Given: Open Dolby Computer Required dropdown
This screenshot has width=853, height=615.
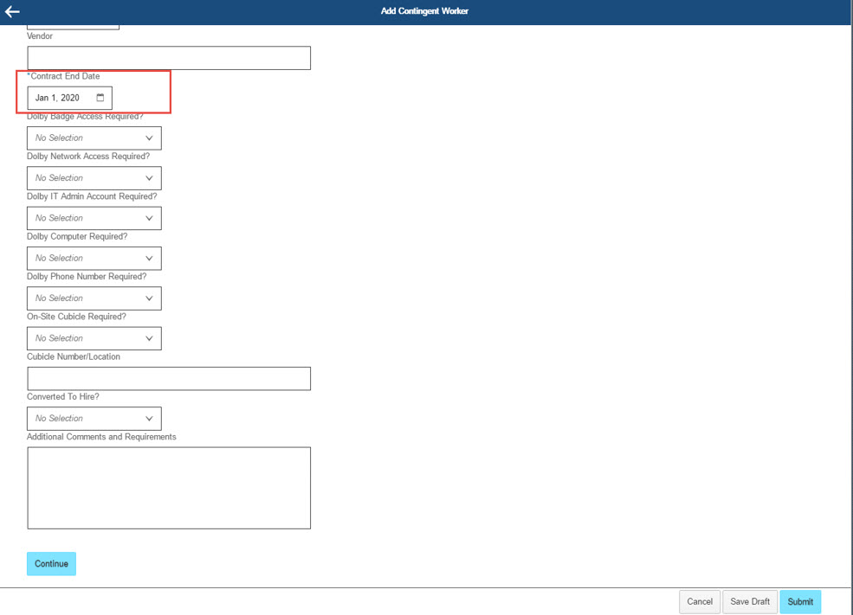Looking at the screenshot, I should 94,258.
